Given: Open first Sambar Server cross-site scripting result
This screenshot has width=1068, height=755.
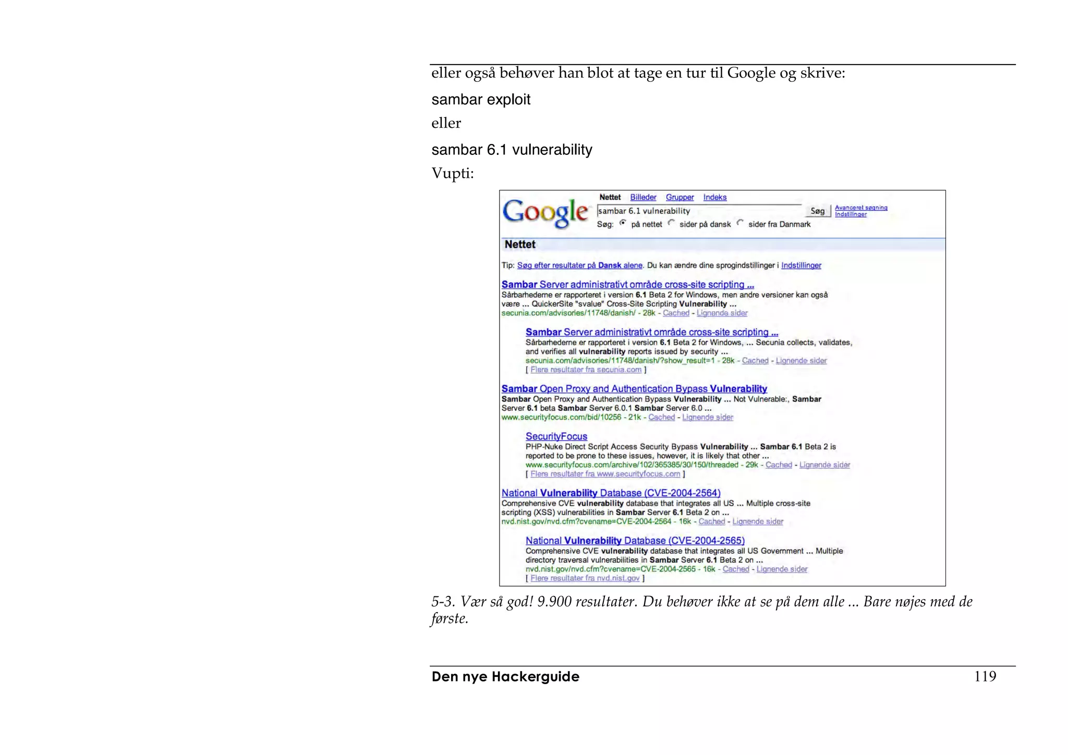Looking at the screenshot, I should click(628, 285).
